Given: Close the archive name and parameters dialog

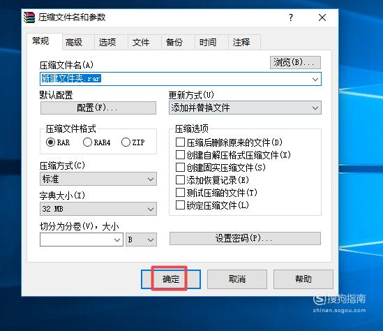Looking at the screenshot, I should click(x=322, y=17).
